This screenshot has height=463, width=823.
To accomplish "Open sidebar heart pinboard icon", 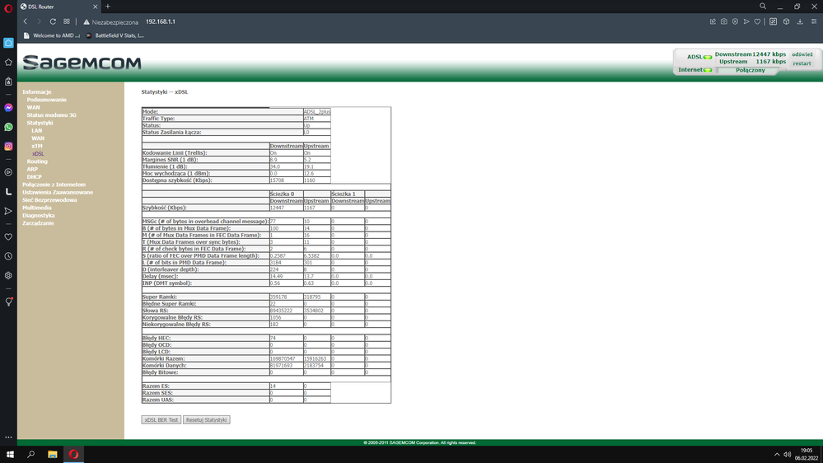I will point(8,236).
